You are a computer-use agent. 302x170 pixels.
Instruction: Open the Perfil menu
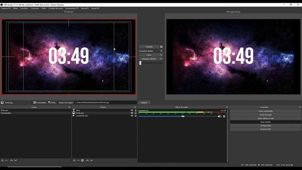click(44, 8)
